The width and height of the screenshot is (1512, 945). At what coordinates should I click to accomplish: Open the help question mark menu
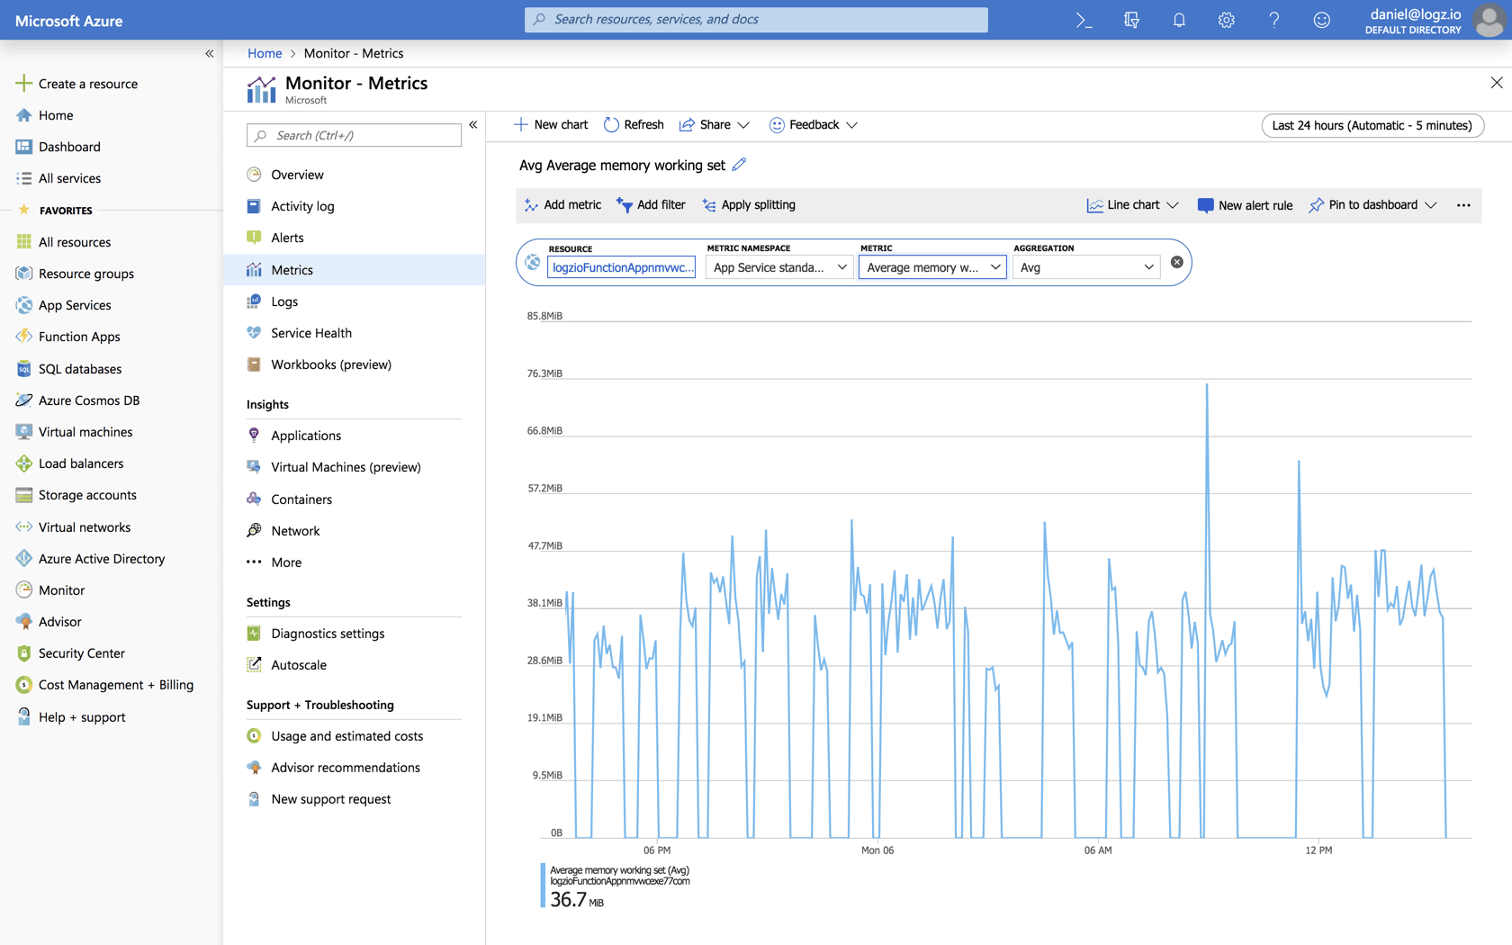coord(1274,20)
